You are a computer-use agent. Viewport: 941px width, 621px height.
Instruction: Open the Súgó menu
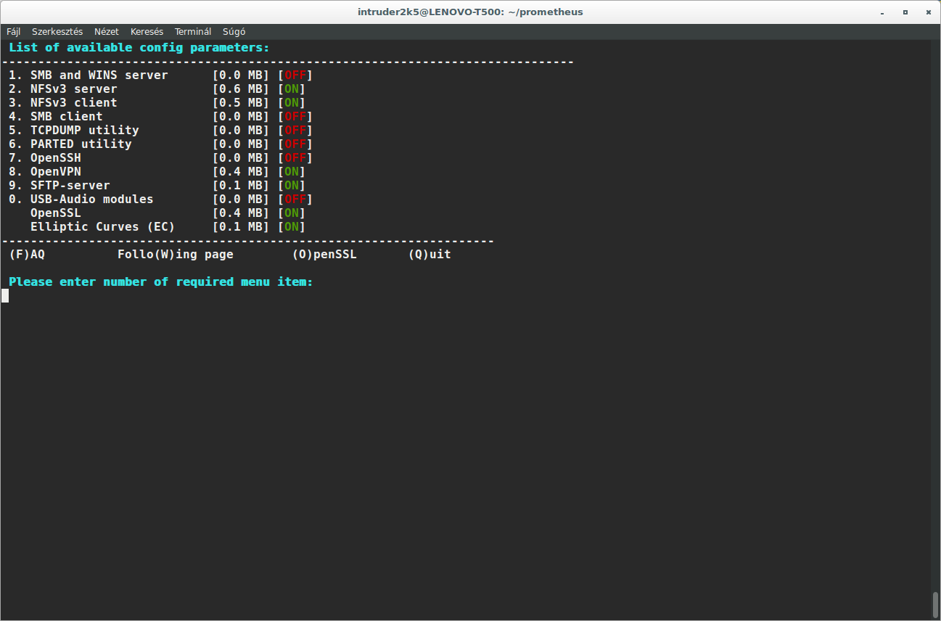(234, 32)
